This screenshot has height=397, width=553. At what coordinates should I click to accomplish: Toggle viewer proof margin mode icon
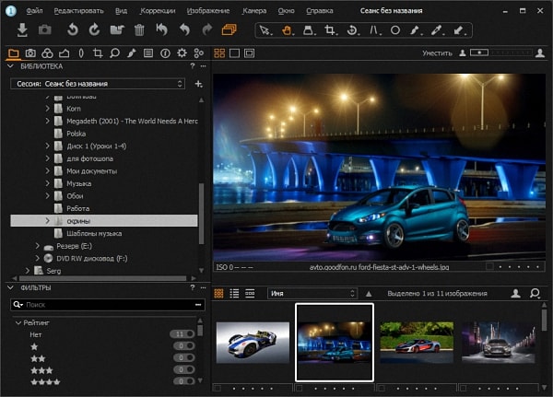point(250,53)
